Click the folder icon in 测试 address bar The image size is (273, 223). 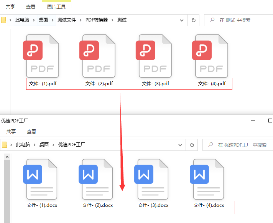tap(4, 20)
